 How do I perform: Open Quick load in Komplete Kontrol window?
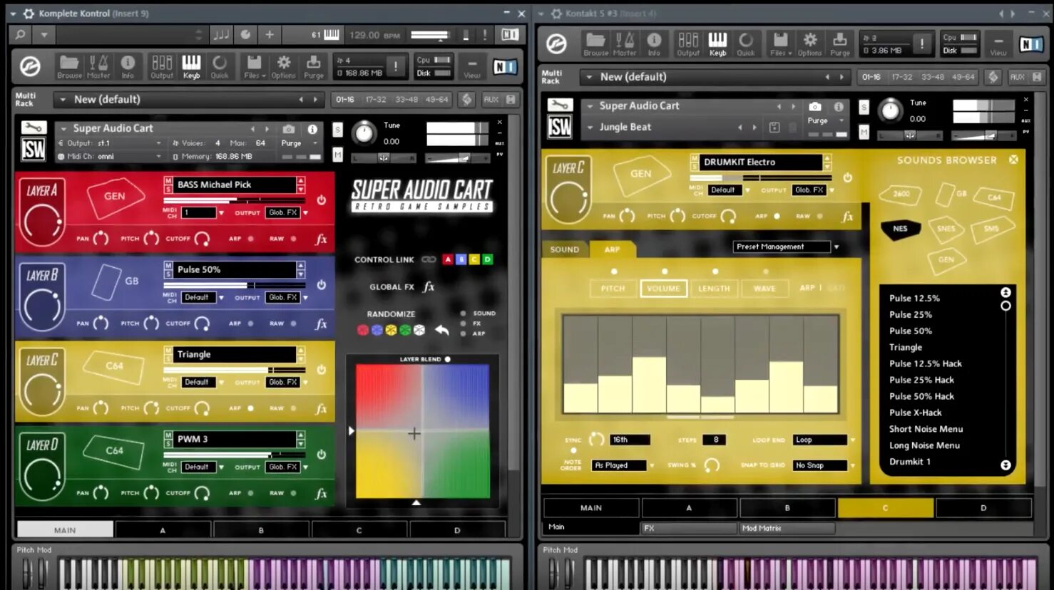pyautogui.click(x=220, y=66)
